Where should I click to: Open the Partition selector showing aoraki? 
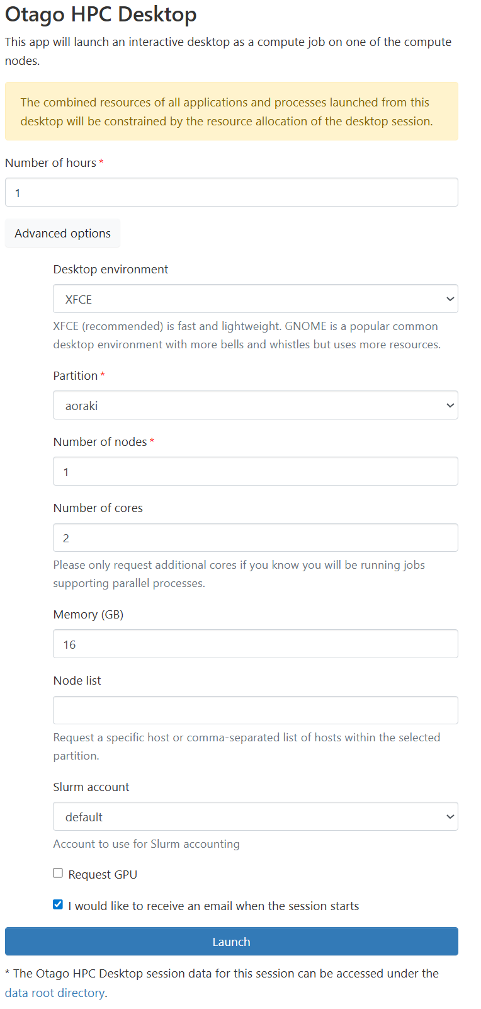(x=255, y=405)
